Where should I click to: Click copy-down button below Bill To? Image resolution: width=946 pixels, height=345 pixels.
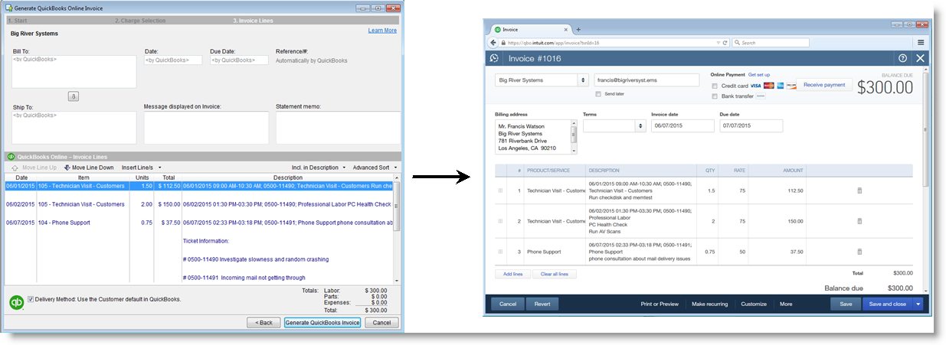(x=74, y=96)
